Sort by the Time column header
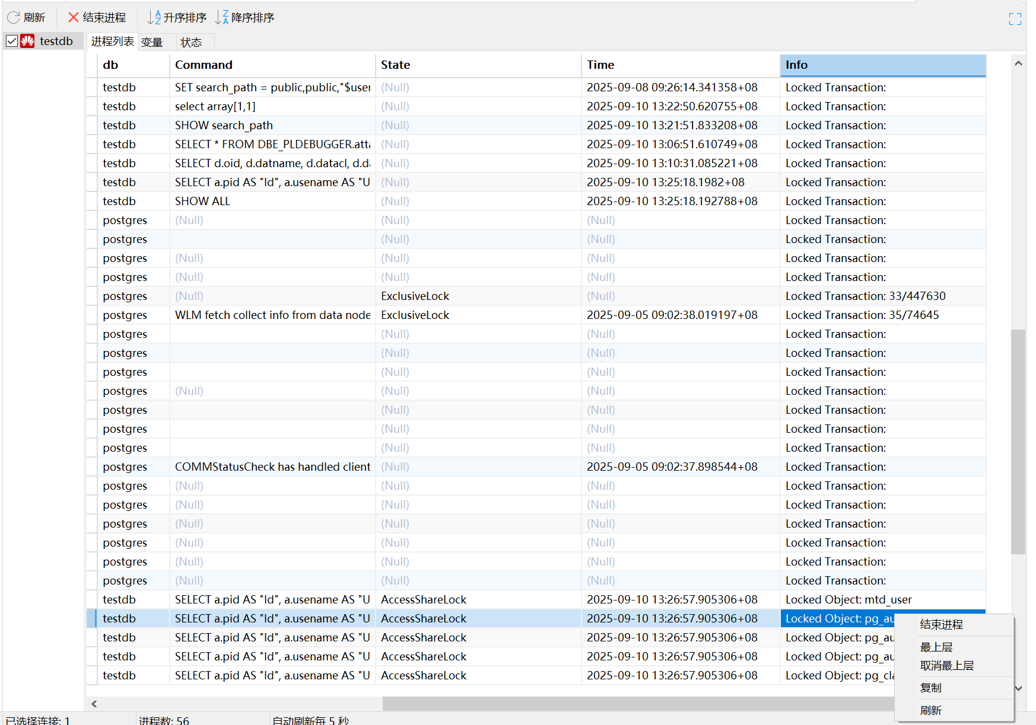This screenshot has height=725, width=1036. click(679, 65)
